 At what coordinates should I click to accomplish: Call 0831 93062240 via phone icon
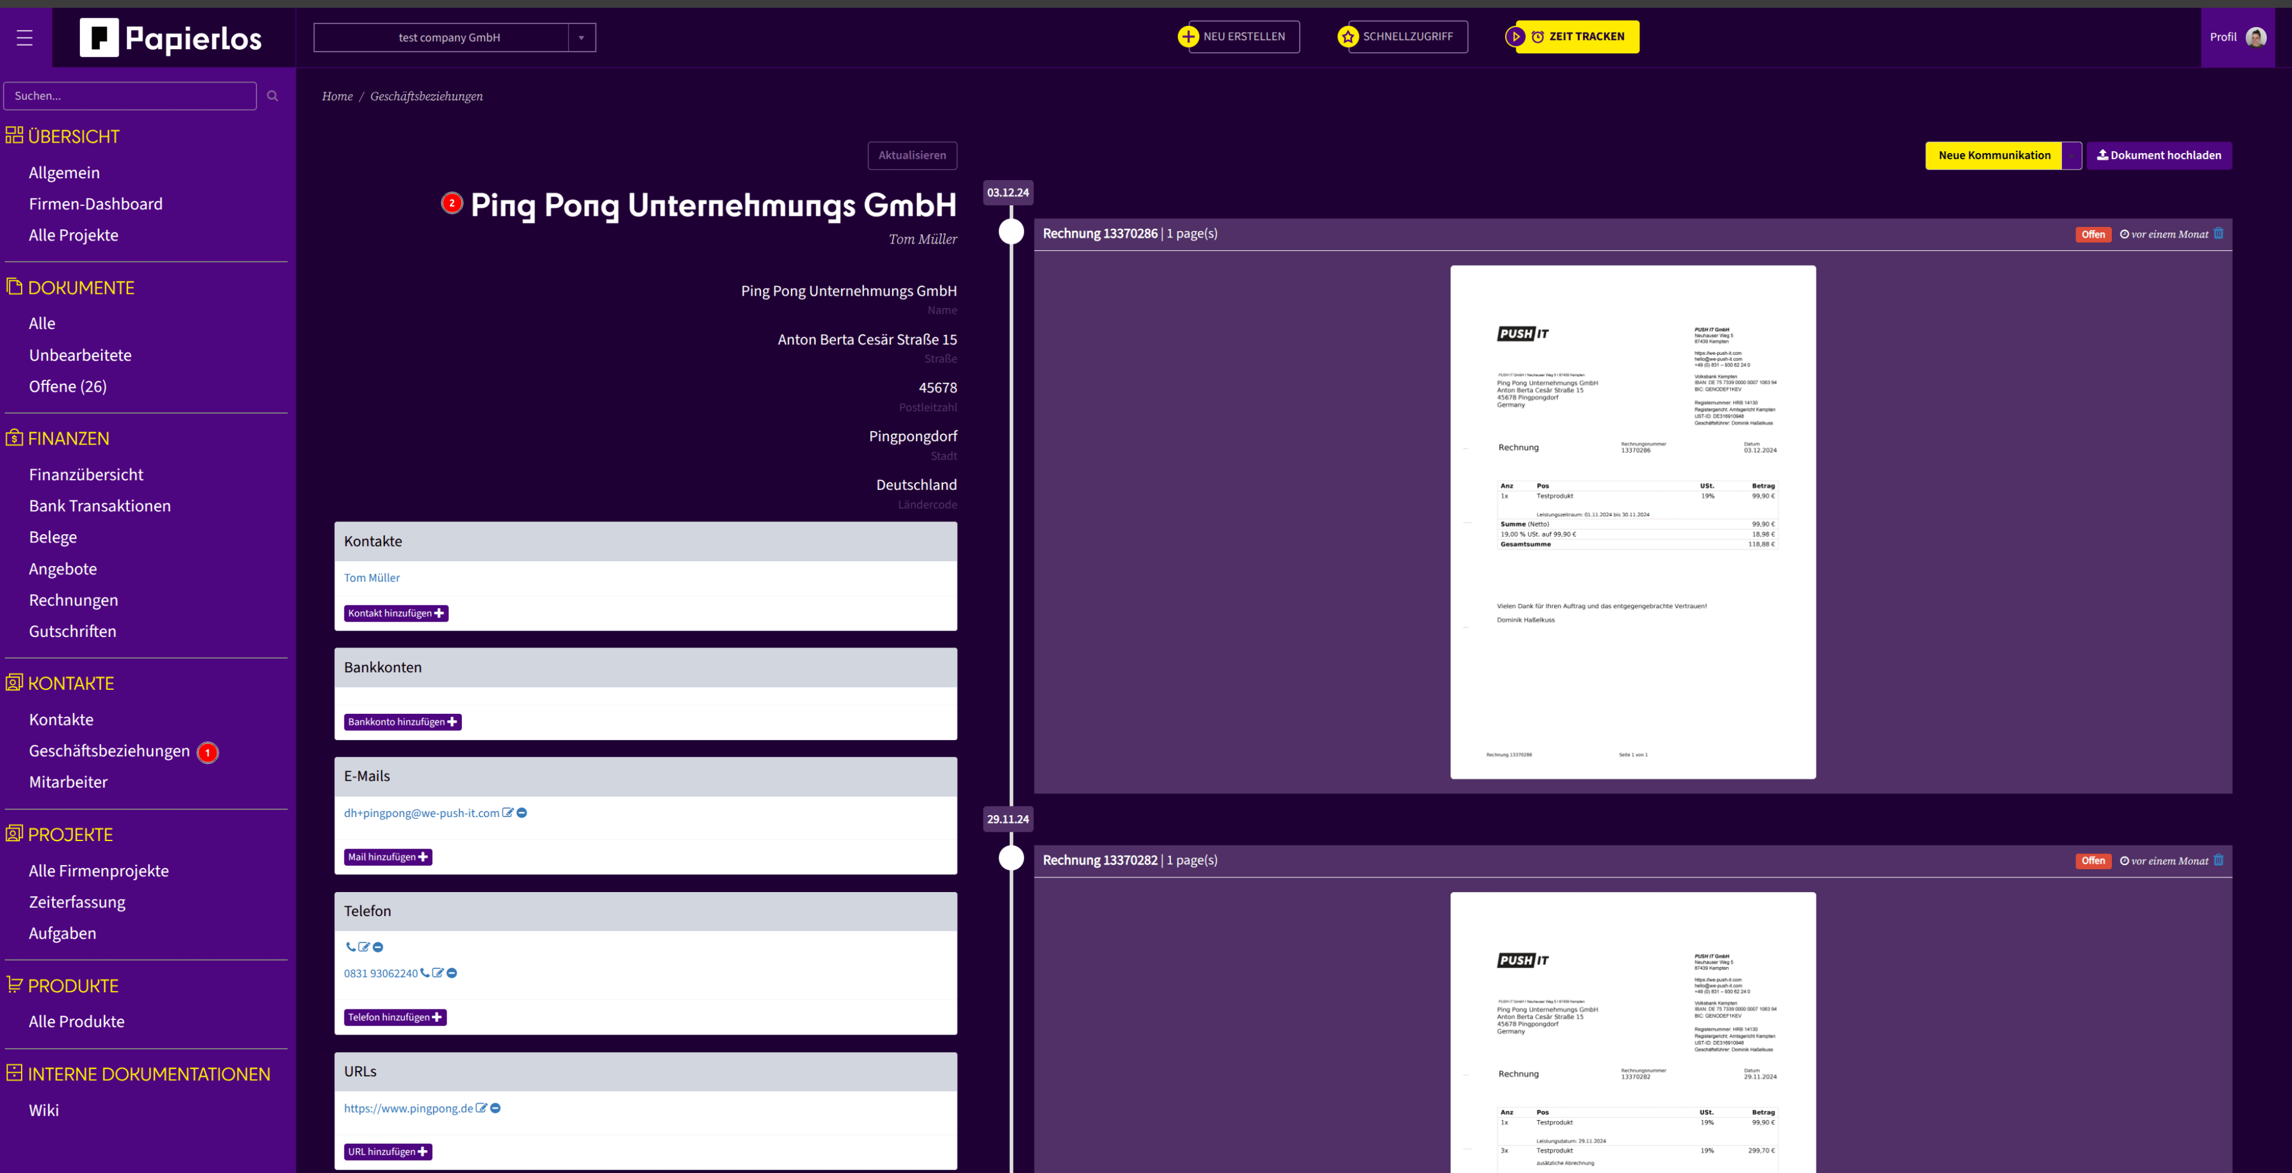[x=424, y=973]
